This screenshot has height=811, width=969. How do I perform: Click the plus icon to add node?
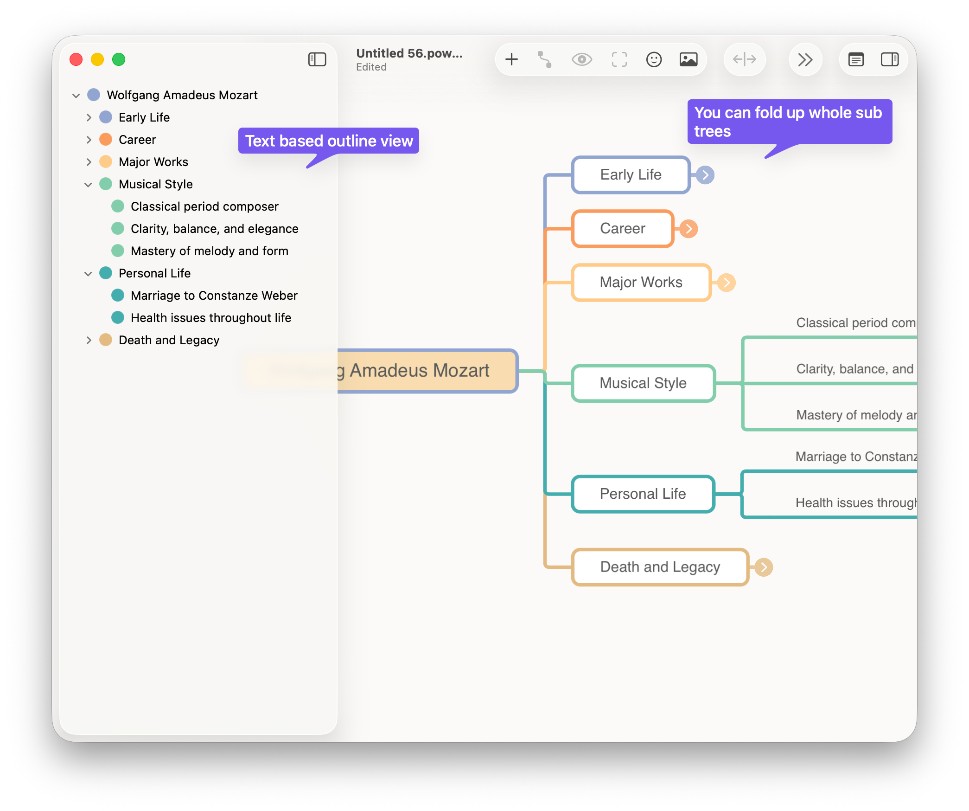pyautogui.click(x=511, y=59)
